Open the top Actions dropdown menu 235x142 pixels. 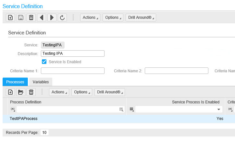90,18
